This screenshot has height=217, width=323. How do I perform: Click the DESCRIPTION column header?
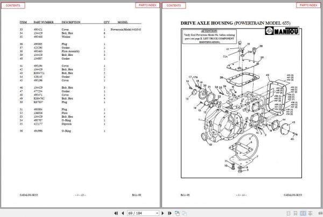pos(71,22)
